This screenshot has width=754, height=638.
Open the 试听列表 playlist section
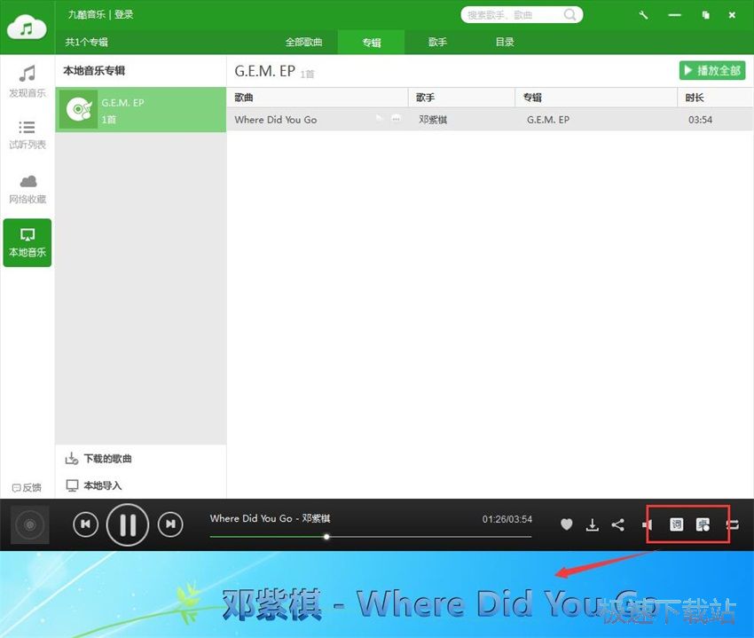point(27,135)
